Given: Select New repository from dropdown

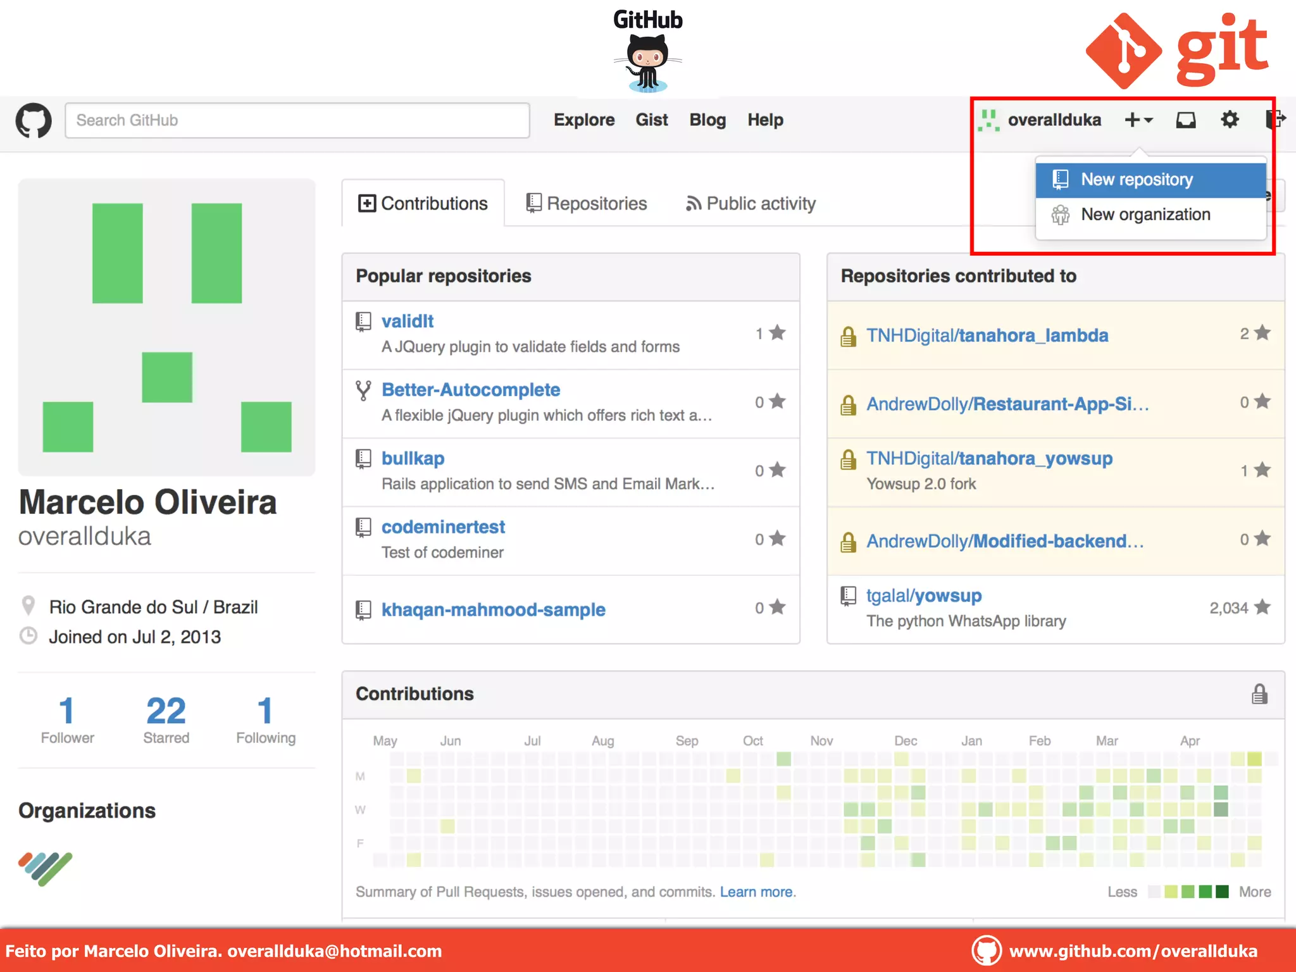Looking at the screenshot, I should [1151, 180].
